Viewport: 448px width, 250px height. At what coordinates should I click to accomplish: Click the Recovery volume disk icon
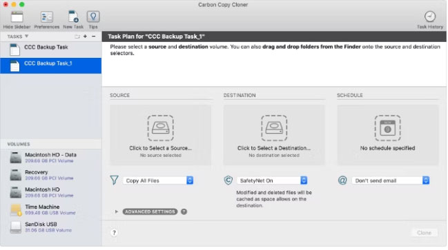point(16,175)
